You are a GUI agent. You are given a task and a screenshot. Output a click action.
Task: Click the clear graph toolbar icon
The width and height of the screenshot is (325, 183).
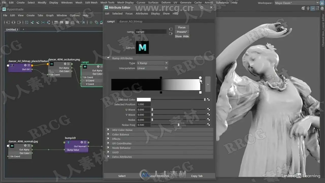26,22
